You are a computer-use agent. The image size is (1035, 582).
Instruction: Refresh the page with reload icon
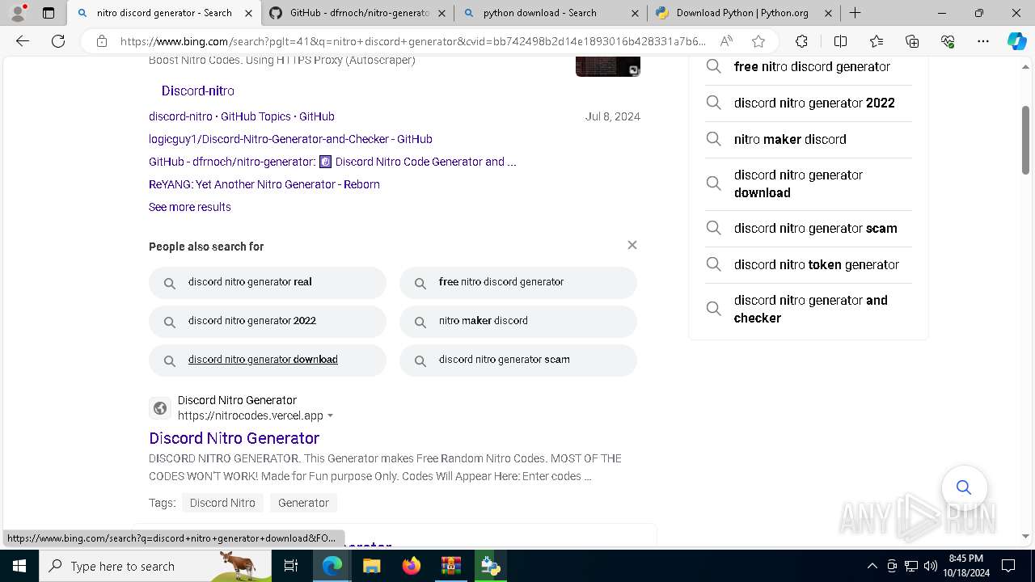tap(58, 41)
